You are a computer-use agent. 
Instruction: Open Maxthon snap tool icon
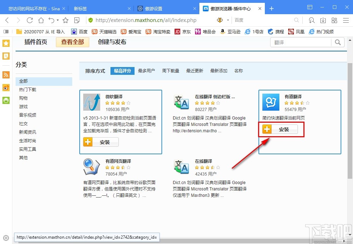pos(312,20)
